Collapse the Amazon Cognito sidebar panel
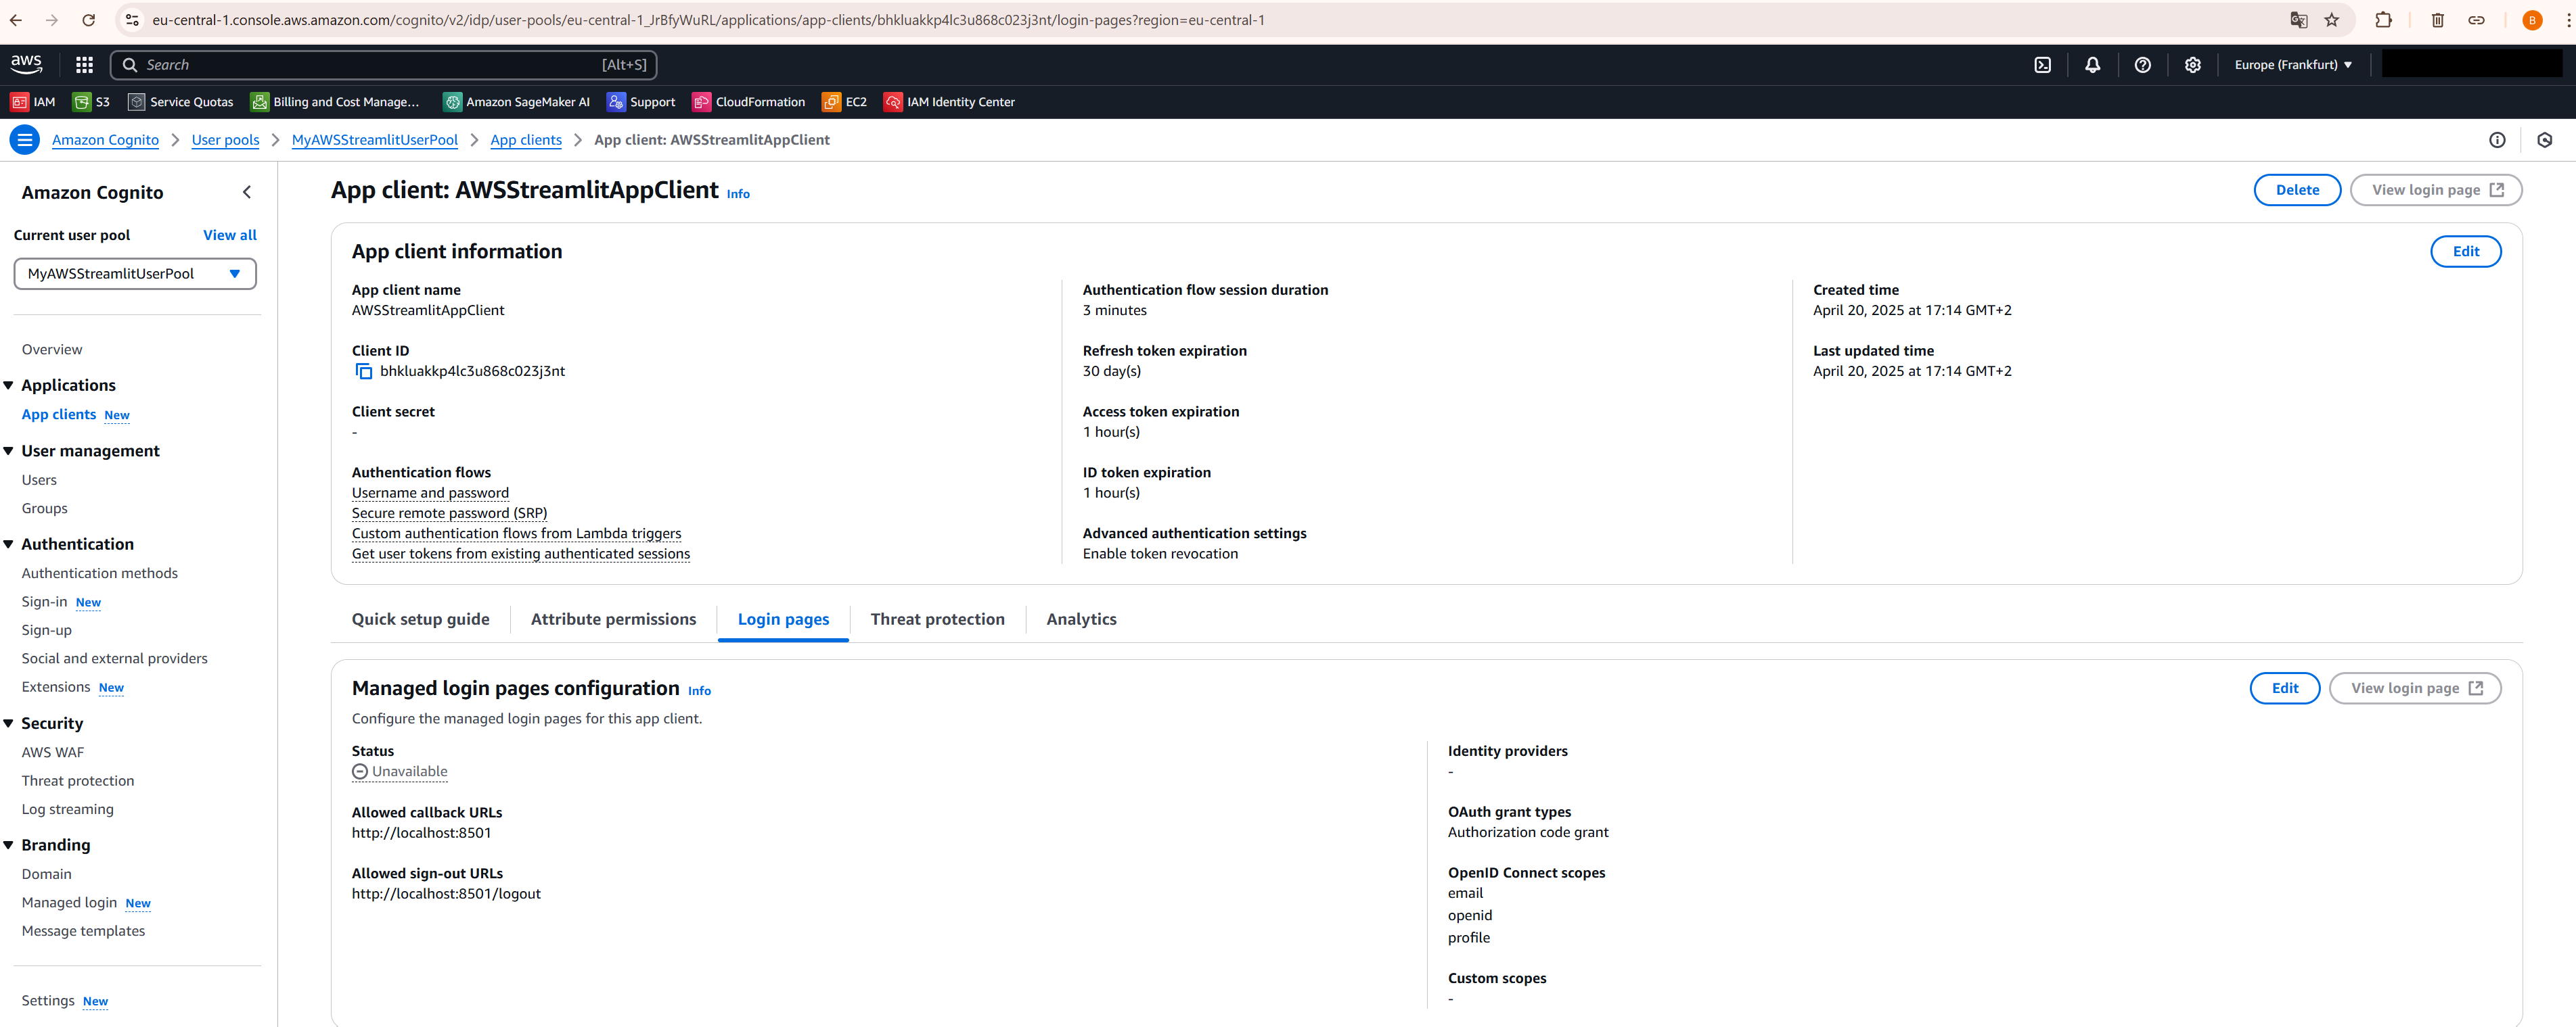This screenshot has width=2576, height=1027. pyautogui.click(x=247, y=192)
